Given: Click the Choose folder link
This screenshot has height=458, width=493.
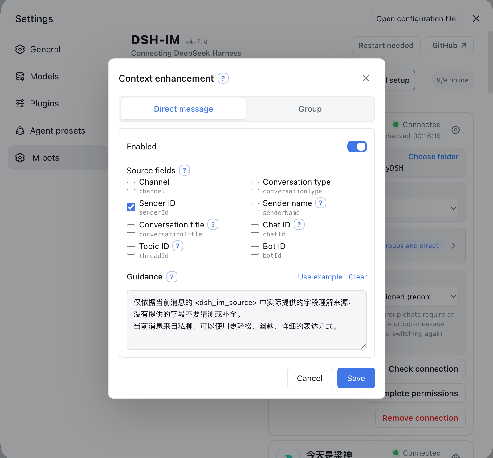Looking at the screenshot, I should 434,157.
